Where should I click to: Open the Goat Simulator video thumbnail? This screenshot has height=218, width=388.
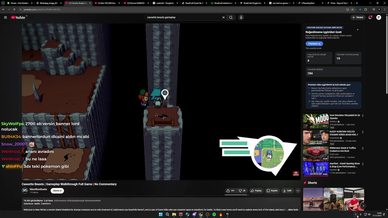pos(316,121)
